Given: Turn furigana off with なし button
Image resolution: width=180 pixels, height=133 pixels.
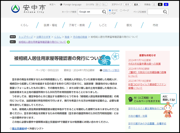Looking at the screenshot, I should click(x=105, y=4).
